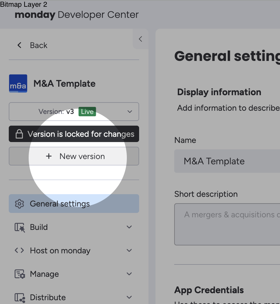The height and width of the screenshot is (304, 280).
Task: Click the App Credentials heading
Action: (209, 290)
